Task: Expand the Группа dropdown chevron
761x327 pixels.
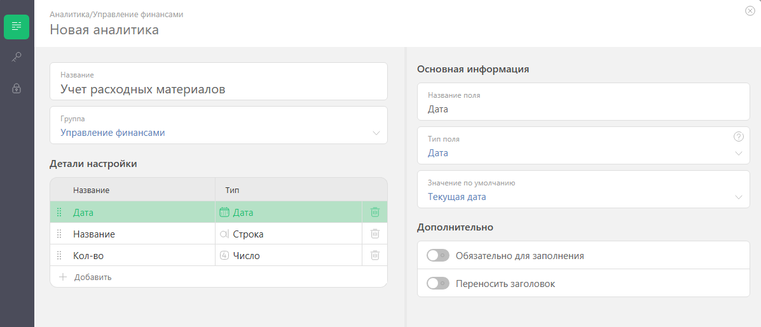Action: (x=376, y=133)
